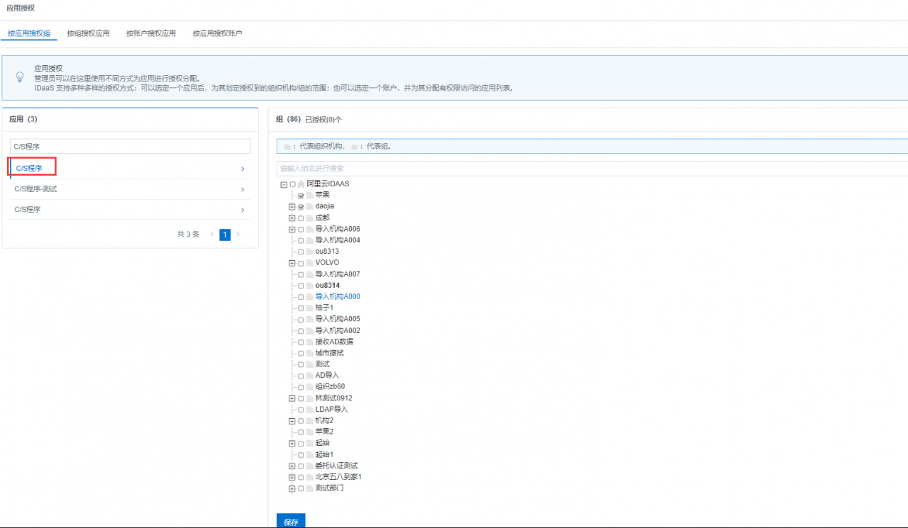The height and width of the screenshot is (528, 908).
Task: Expand the 成都 node
Action: [292, 218]
